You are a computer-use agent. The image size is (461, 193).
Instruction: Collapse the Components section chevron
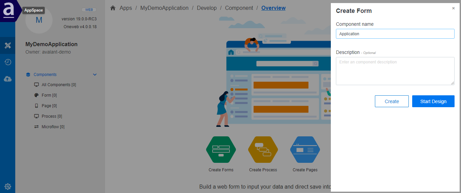coord(95,75)
